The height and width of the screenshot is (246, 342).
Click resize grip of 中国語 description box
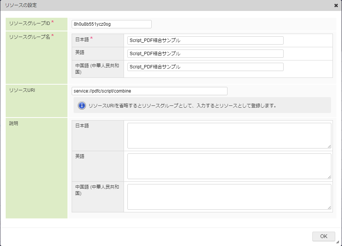[x=329, y=207]
